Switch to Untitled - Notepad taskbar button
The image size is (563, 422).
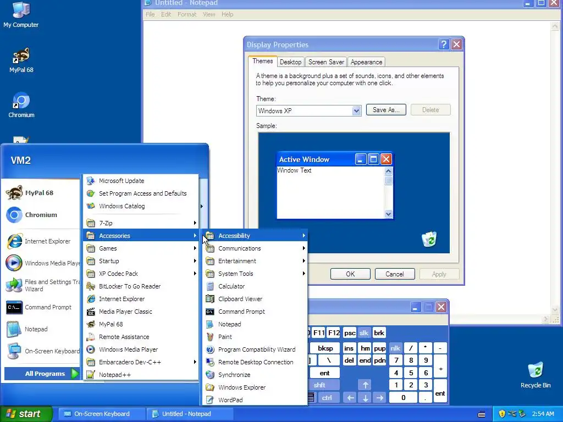click(x=190, y=414)
